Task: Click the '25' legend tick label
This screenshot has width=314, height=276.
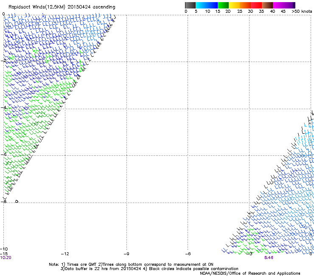Action: pos(240,11)
